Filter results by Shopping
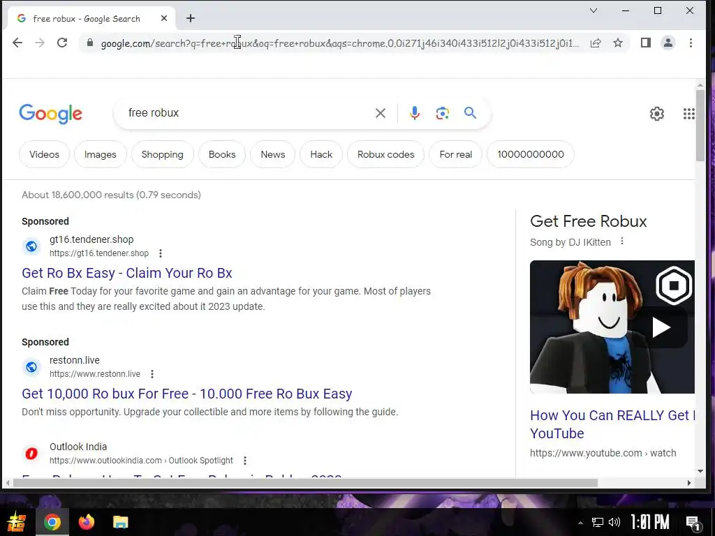 162,154
